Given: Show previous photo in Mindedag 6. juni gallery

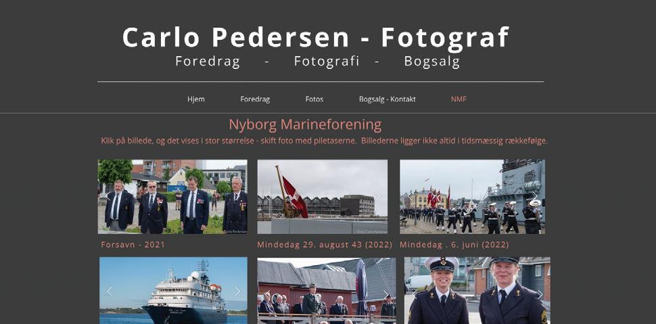Looking at the screenshot, I should [410, 196].
